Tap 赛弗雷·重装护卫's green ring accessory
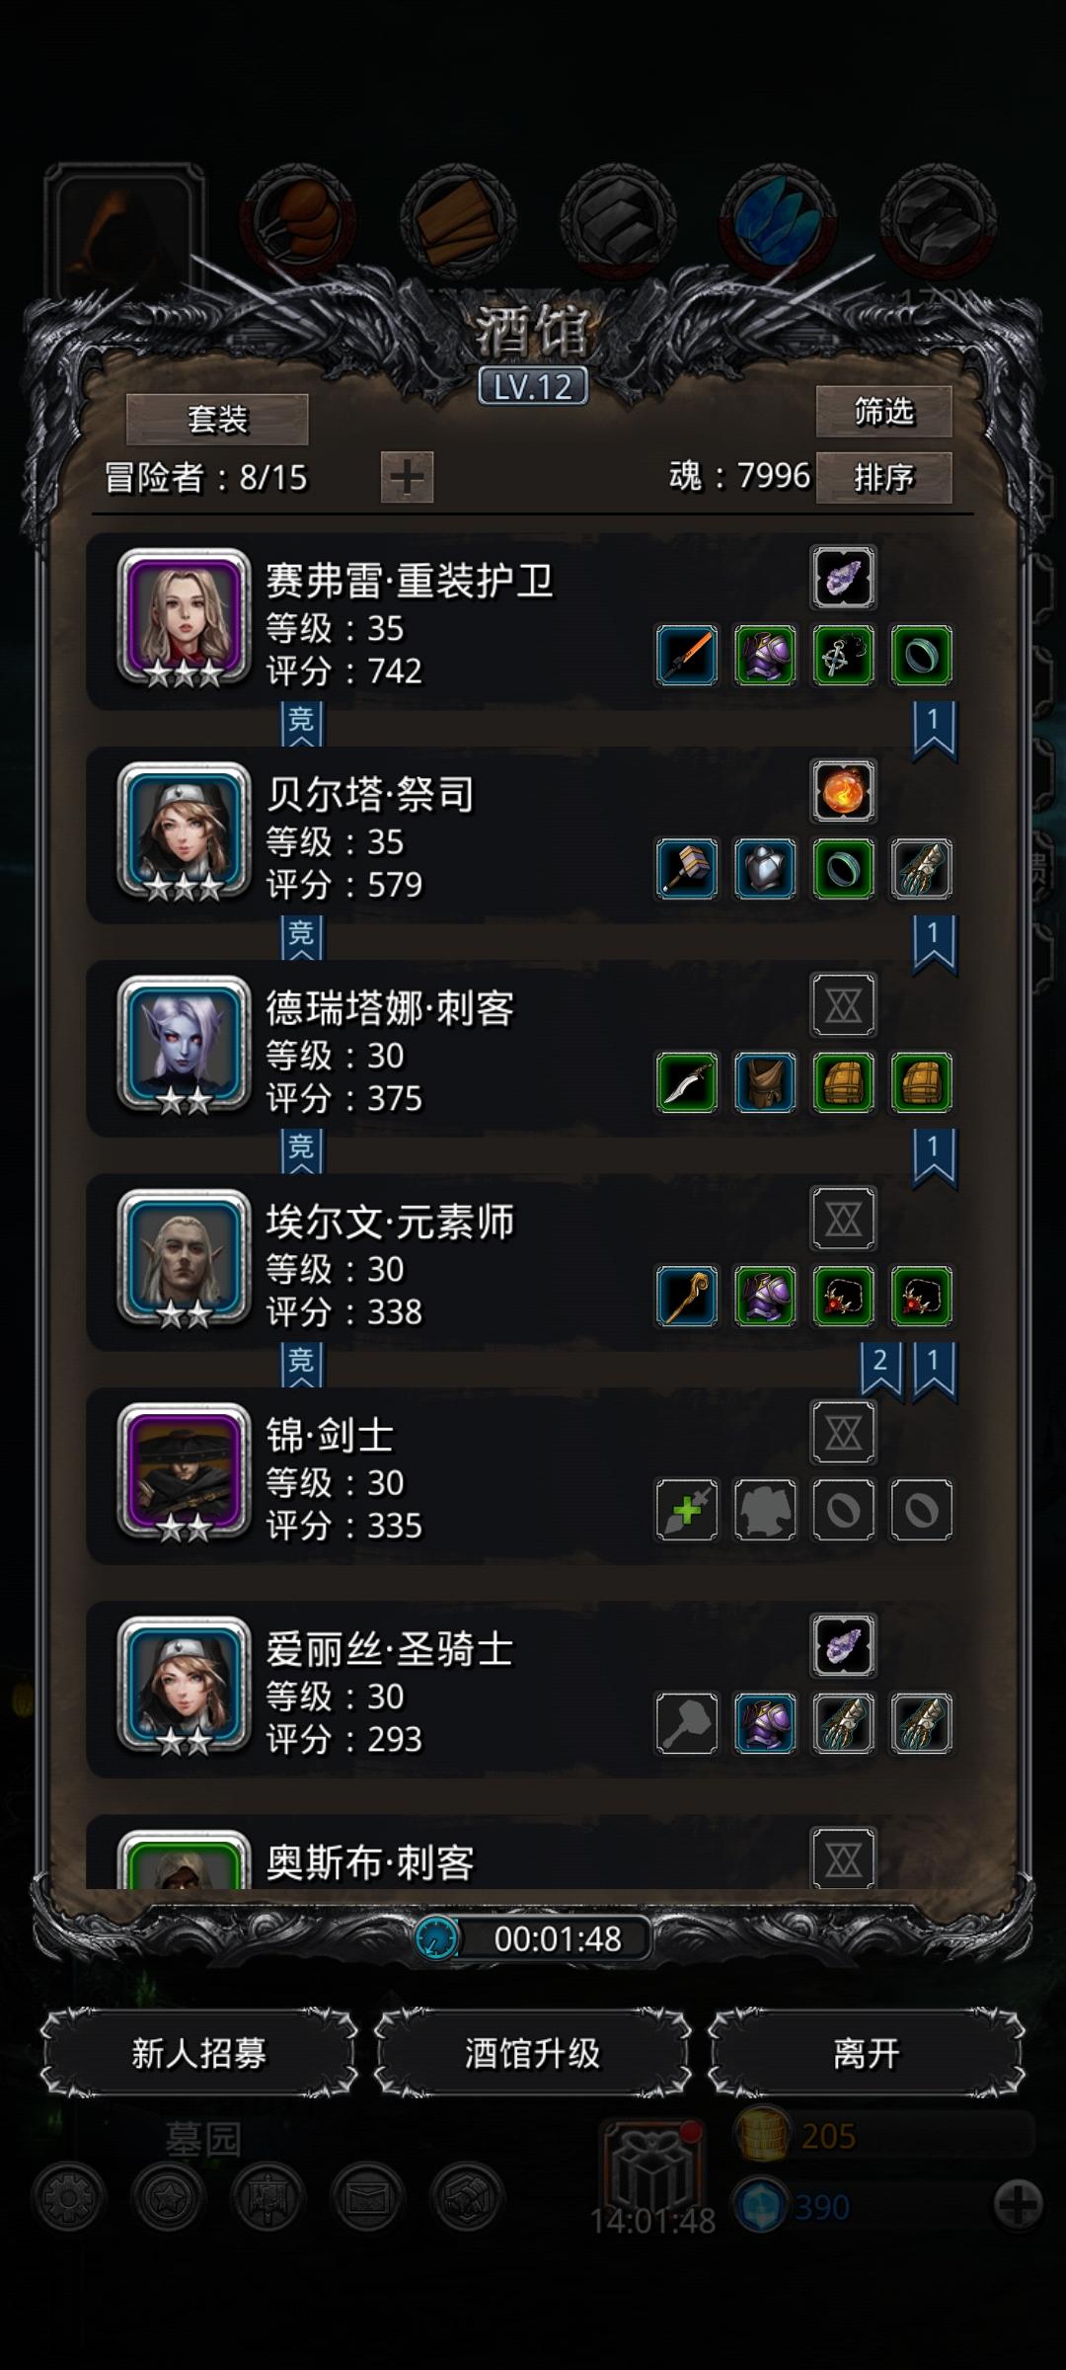The width and height of the screenshot is (1066, 2370). coord(921,655)
